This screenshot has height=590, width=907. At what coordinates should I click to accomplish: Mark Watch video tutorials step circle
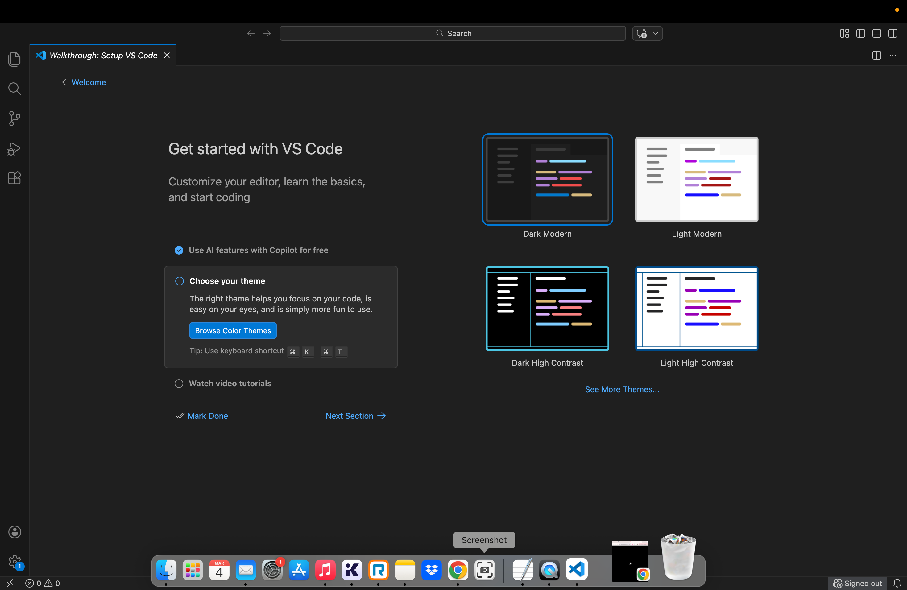179,384
